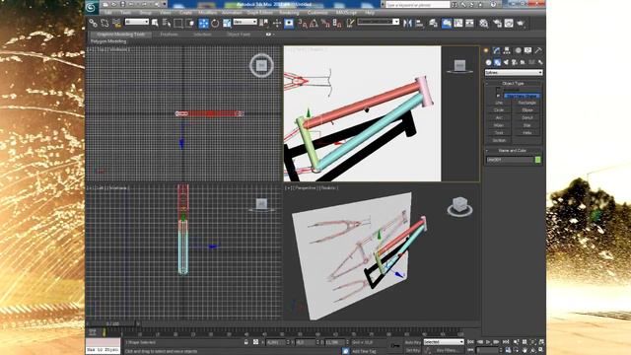The height and width of the screenshot is (355, 631).
Task: Collapse the Object Type rollout
Action: click(514, 83)
